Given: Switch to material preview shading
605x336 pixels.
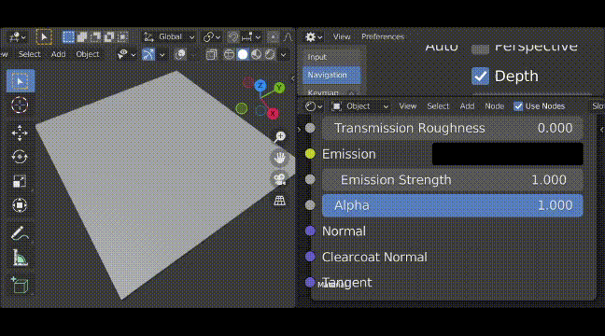Looking at the screenshot, I should 256,54.
